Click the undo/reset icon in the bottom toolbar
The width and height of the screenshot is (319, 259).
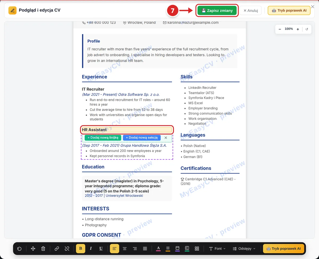tap(19, 249)
